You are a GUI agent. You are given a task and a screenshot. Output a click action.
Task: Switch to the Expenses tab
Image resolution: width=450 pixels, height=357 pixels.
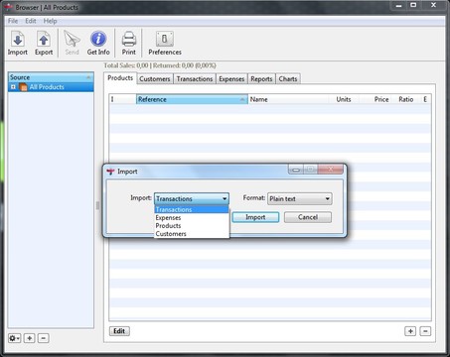click(x=231, y=79)
